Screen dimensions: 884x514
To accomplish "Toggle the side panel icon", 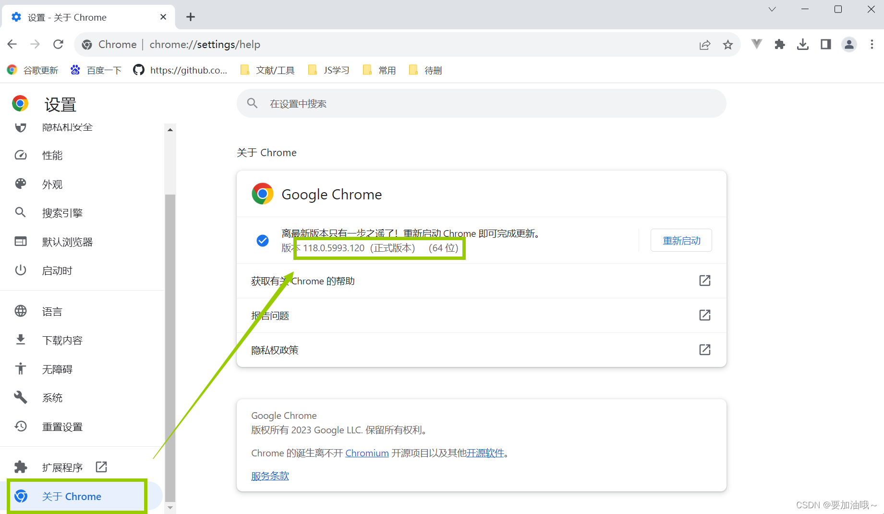I will point(825,44).
